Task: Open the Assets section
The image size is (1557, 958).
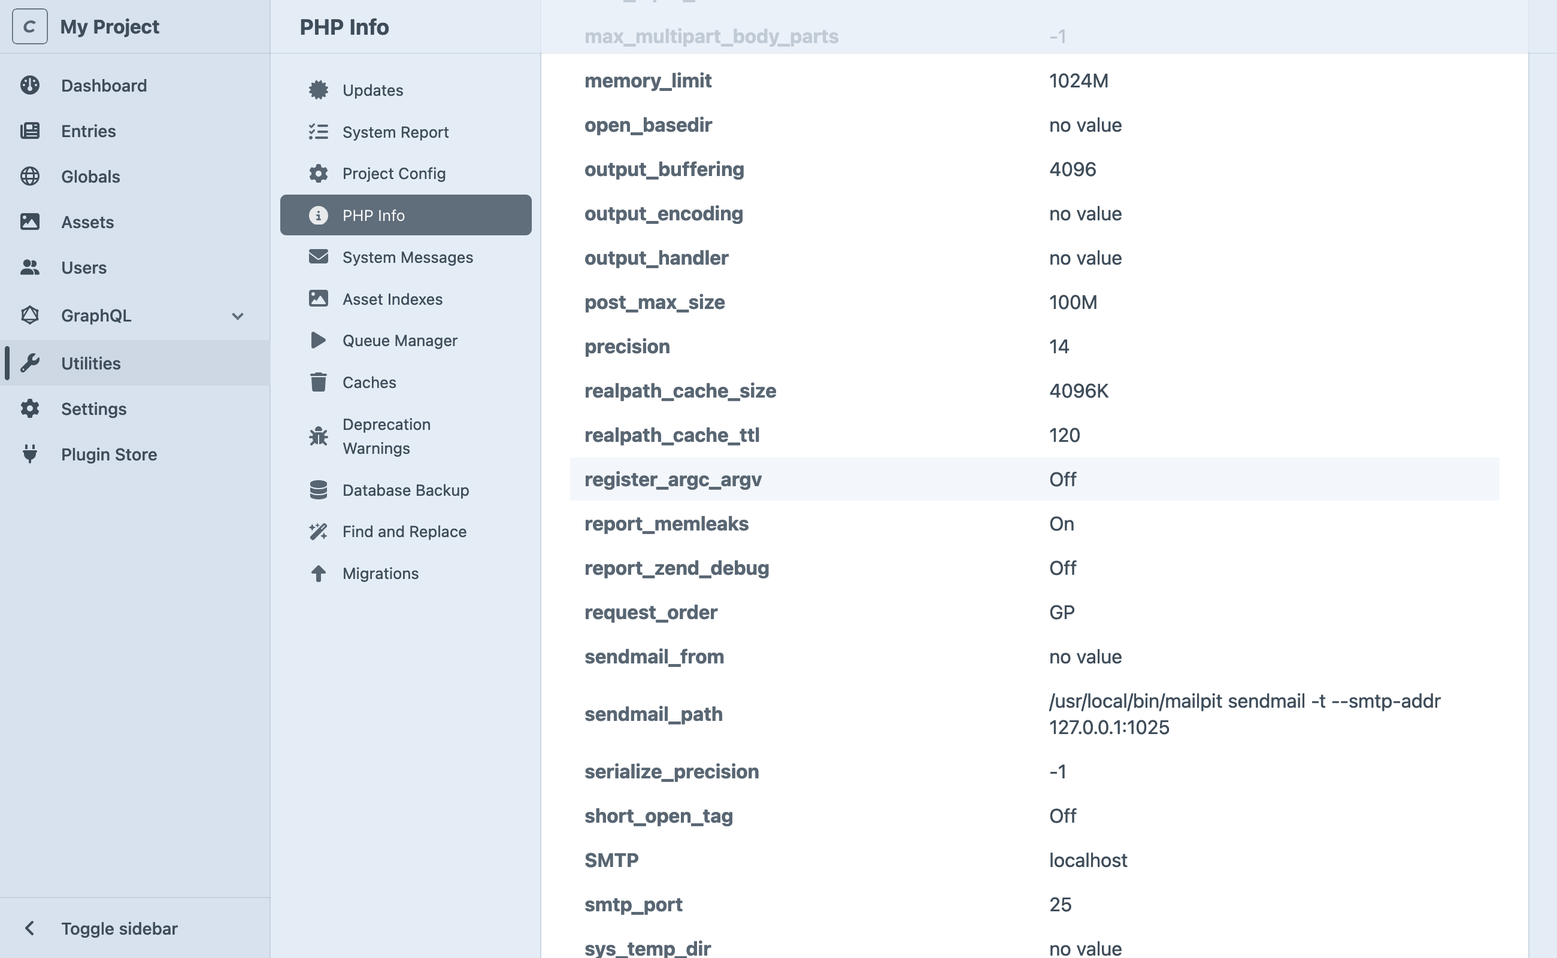Action: (135, 222)
